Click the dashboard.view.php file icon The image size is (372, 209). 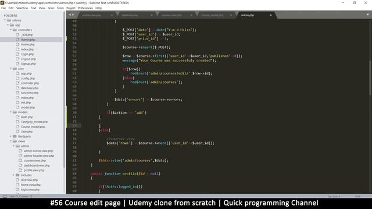20,165
